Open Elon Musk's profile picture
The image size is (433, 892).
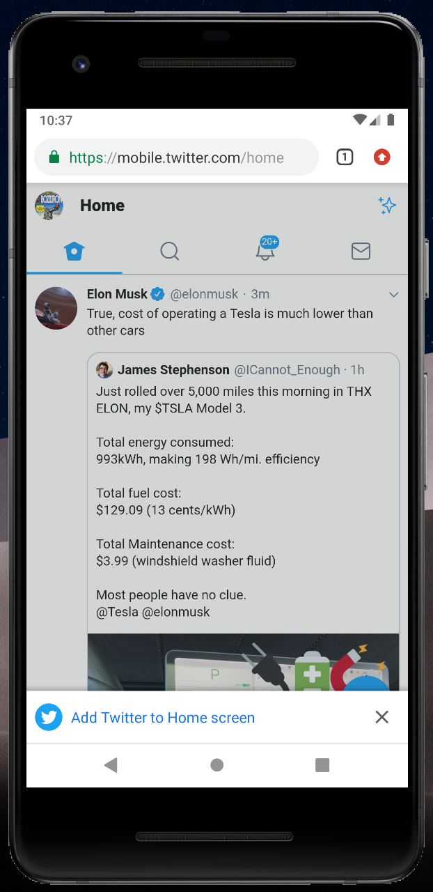click(56, 308)
